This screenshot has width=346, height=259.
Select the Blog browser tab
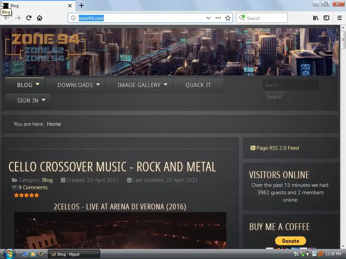(38, 5)
